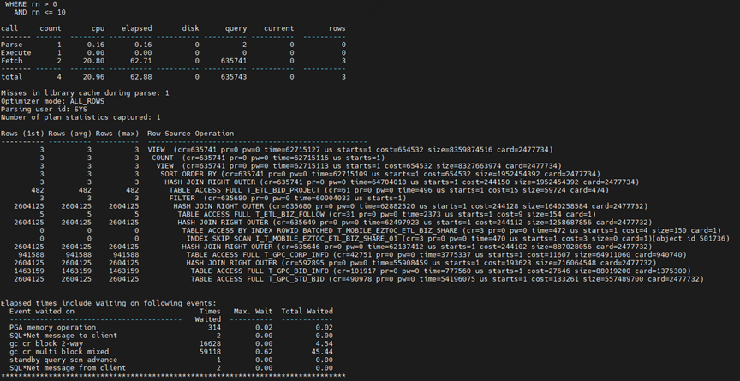The width and height of the screenshot is (740, 381).
Task: Click TABLE ACCESS FULL T_ETL_BIZ_FOLLOW row
Action: [387, 214]
